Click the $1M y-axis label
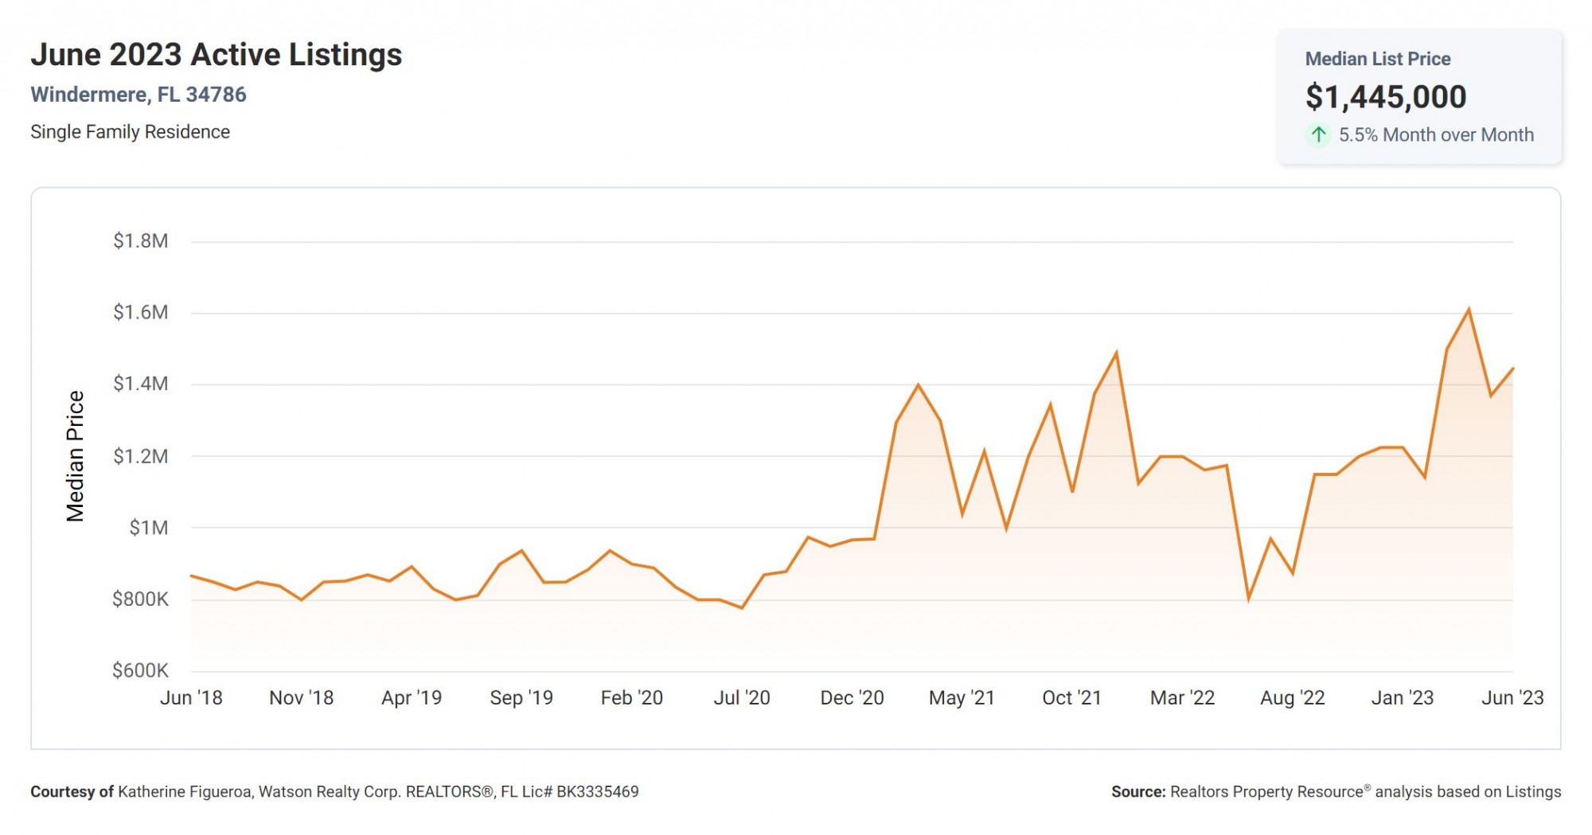 click(149, 528)
